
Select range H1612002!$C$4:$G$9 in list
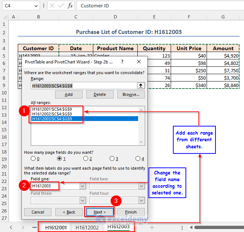tap(85, 114)
